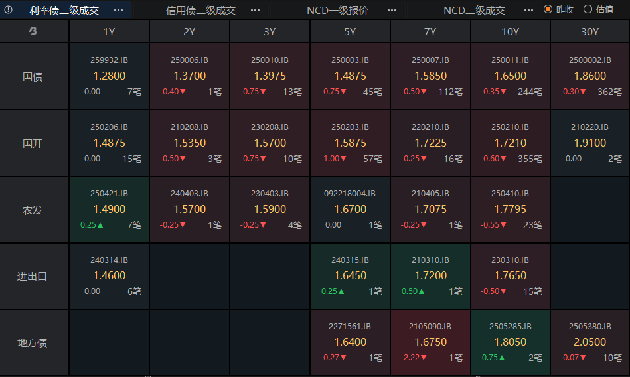630x377 pixels.
Task: Open the ellipsis menu for 利率债二级成交
Action: pyautogui.click(x=119, y=10)
